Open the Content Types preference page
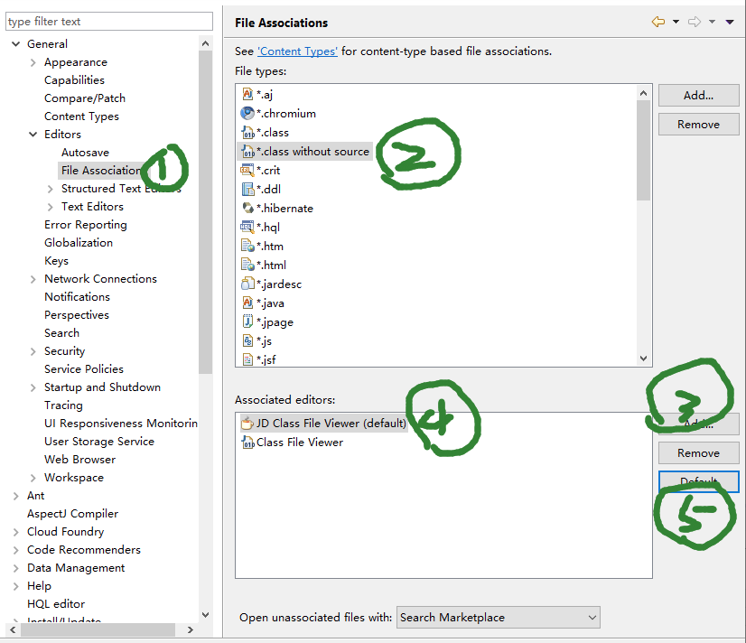 coord(81,116)
